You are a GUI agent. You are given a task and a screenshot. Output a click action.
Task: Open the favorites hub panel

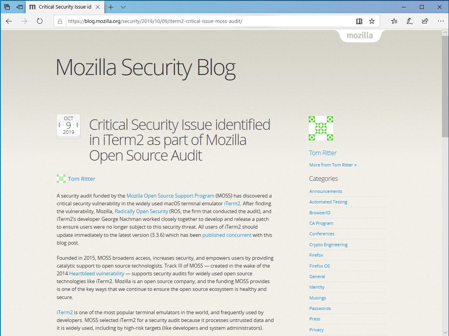click(394, 21)
